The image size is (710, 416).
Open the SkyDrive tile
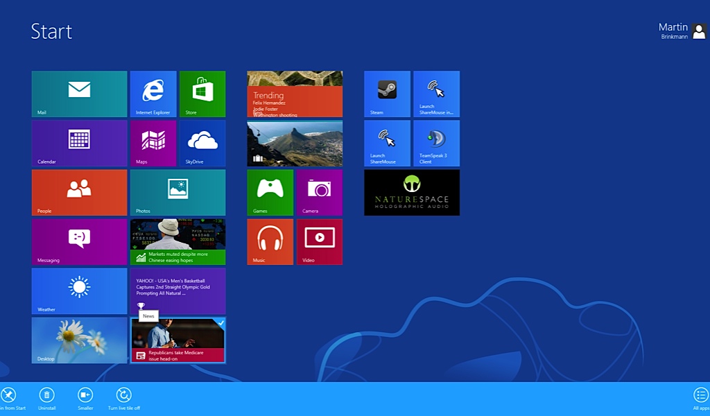pos(202,144)
